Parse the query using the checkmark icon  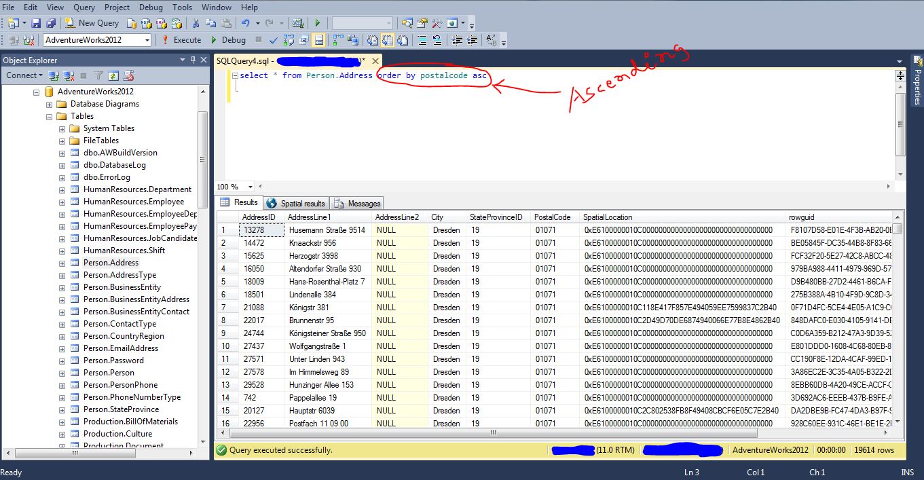[x=274, y=40]
